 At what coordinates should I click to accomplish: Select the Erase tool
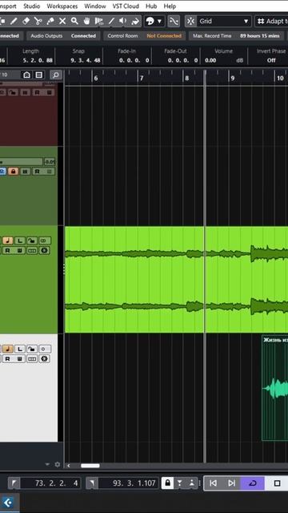pos(26,22)
